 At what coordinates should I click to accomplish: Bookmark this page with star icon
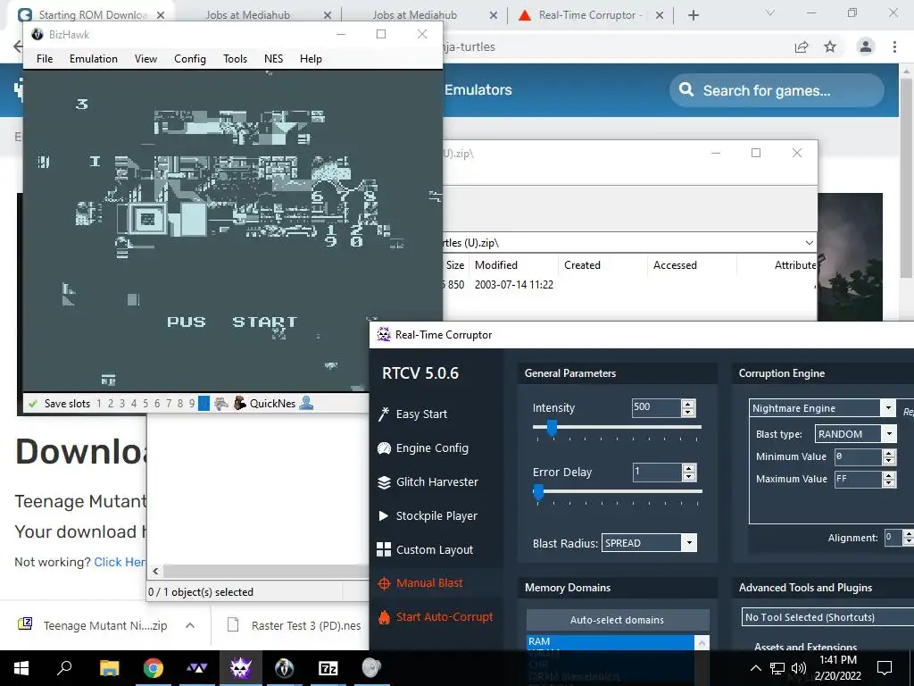coord(830,47)
